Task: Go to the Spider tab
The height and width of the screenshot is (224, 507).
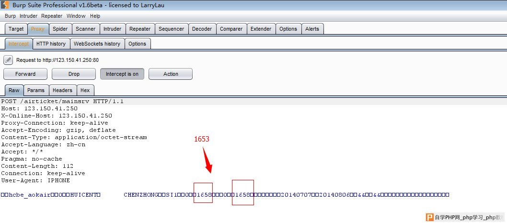Action: tap(60, 29)
